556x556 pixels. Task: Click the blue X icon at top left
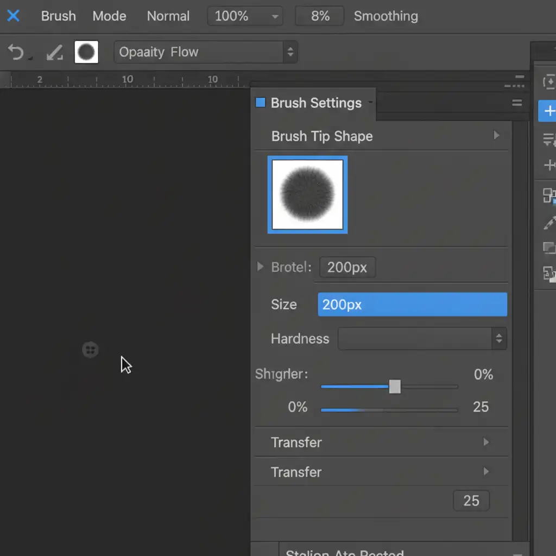tap(13, 16)
